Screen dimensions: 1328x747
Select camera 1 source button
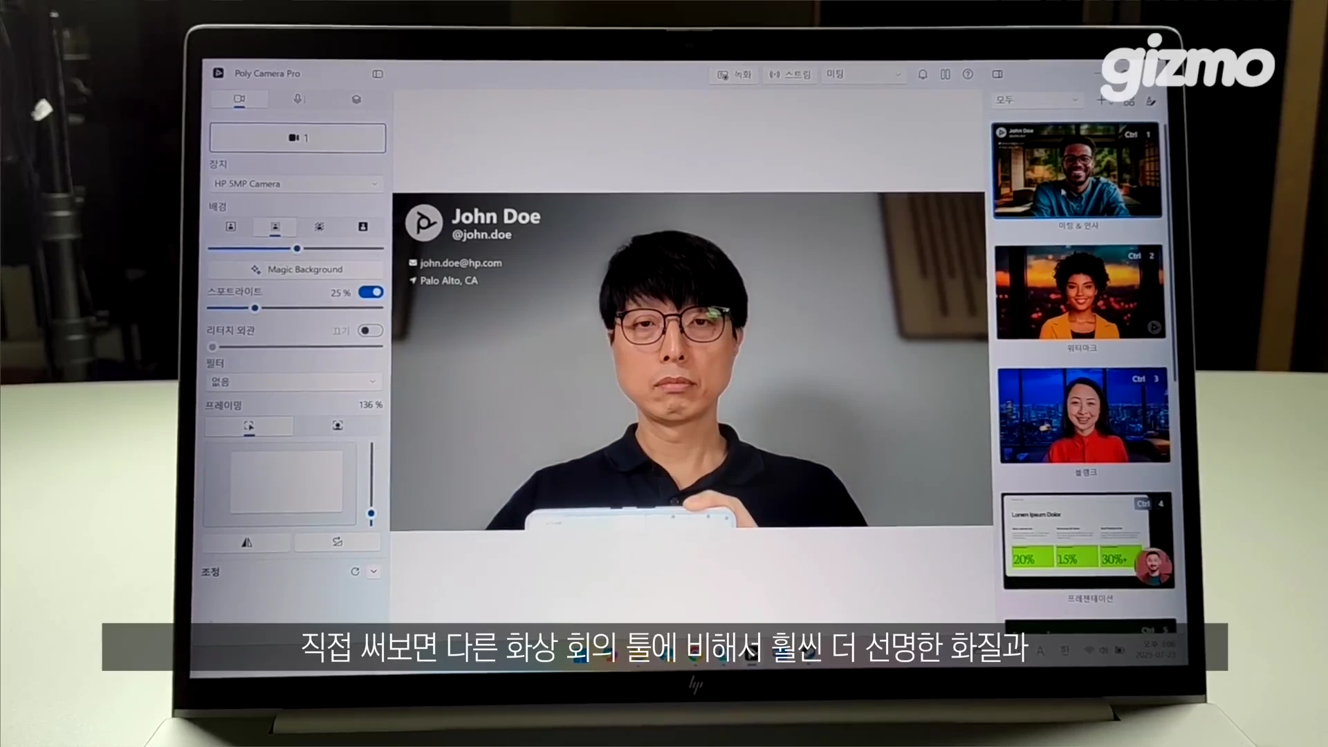[x=298, y=138]
